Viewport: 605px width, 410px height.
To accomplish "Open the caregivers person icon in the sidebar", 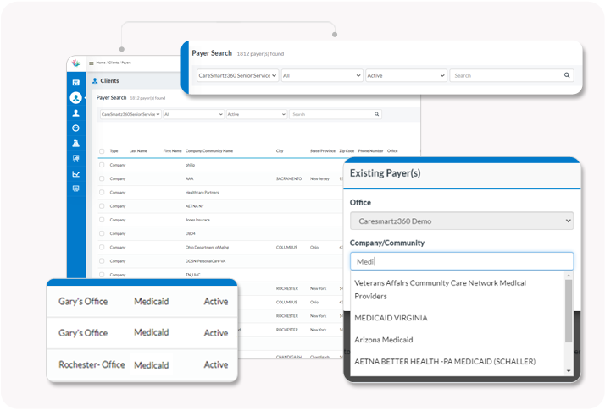I will click(76, 112).
